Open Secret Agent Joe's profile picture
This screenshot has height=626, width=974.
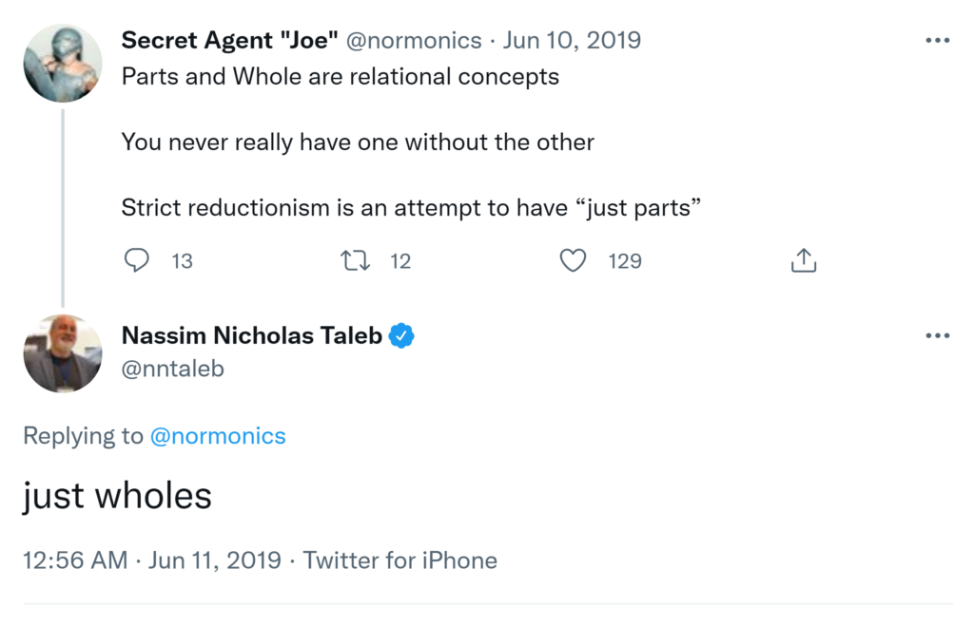tap(63, 62)
